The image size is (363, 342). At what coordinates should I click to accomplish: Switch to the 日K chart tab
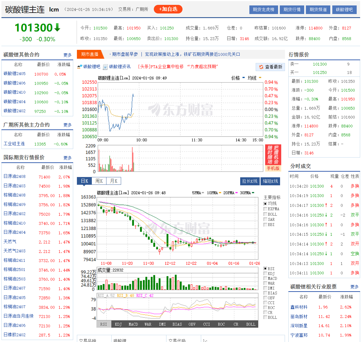point(84,181)
